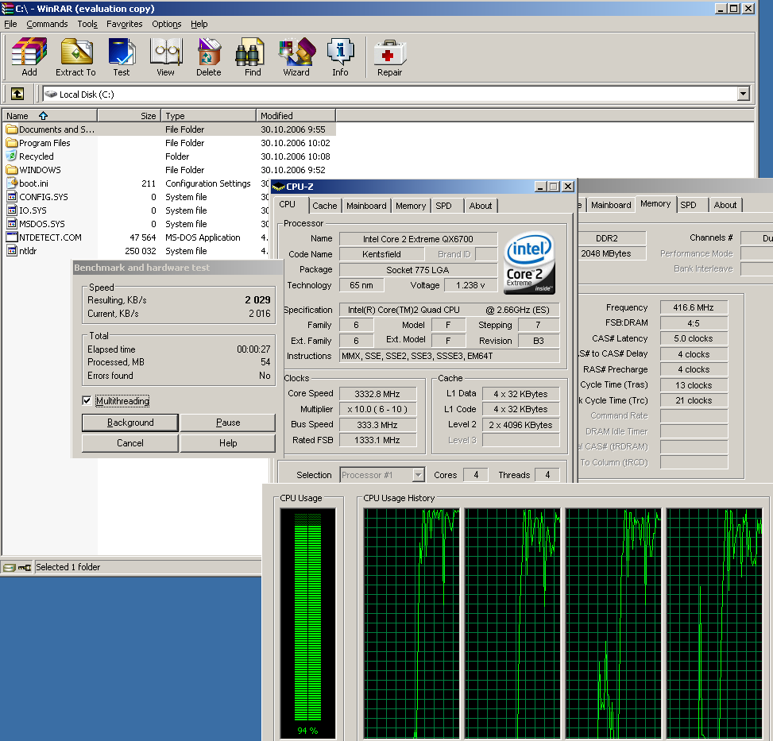Click the Resulting KB/s value 2 029
Screen dimensions: 773x741
coord(257,300)
